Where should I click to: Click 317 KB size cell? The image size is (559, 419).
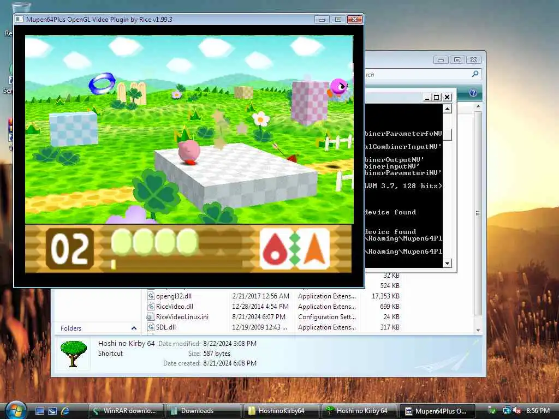pos(390,327)
